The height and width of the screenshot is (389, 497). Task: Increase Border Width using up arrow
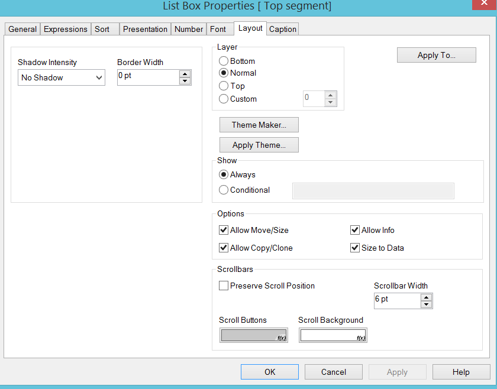tap(185, 74)
